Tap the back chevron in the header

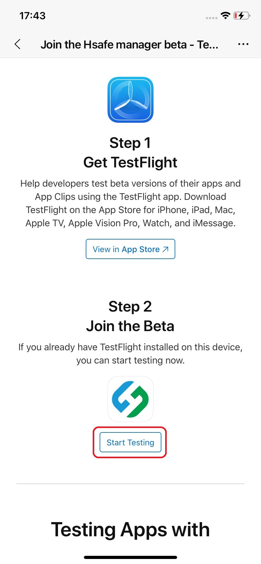tap(18, 44)
